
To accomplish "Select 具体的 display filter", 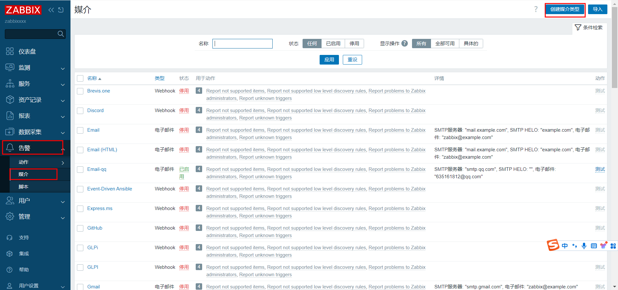I will pos(471,43).
